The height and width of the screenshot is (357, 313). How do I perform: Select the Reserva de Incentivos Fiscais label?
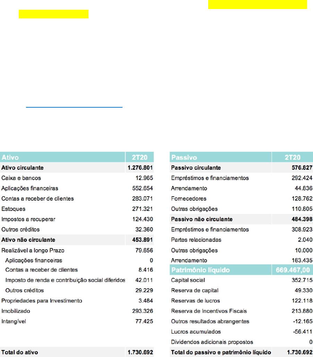tap(209, 311)
